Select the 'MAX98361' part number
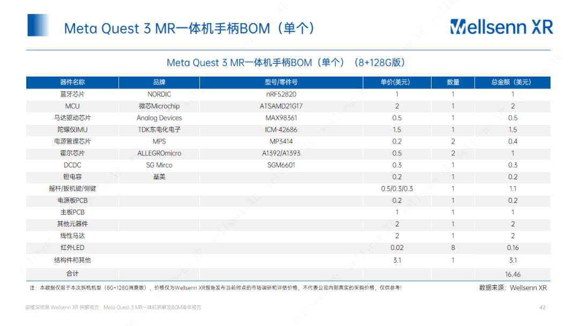The height and width of the screenshot is (326, 579). pos(281,118)
